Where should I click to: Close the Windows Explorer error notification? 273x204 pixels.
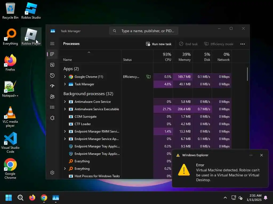(262, 155)
